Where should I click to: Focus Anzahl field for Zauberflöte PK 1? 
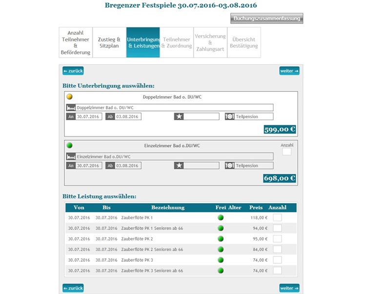tap(277, 217)
